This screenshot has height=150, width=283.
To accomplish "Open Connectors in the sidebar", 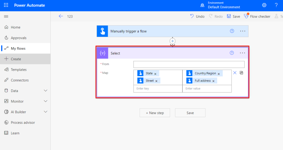I will click(25, 80).
